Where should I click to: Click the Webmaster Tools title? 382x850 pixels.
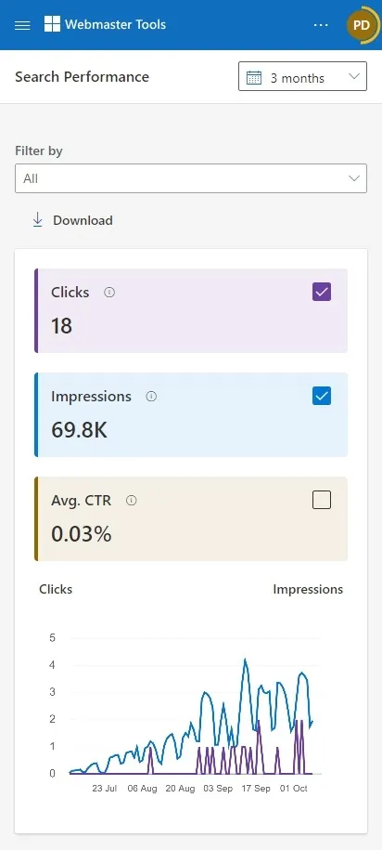pyautogui.click(x=115, y=24)
